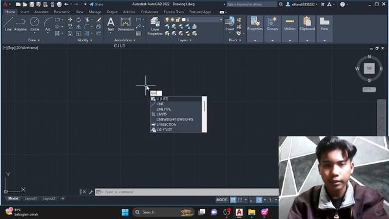The height and width of the screenshot is (219, 389).
Task: Open the recent commands dropdown in command line
Action: pos(99,192)
